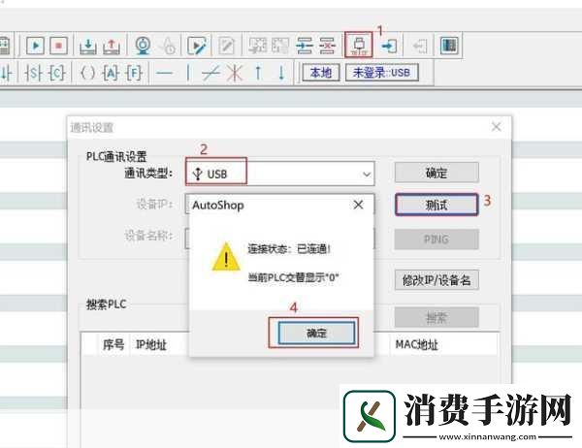Image resolution: width=582 pixels, height=448 pixels.
Task: Click 确定 in the AutoShop message box
Action: (316, 333)
